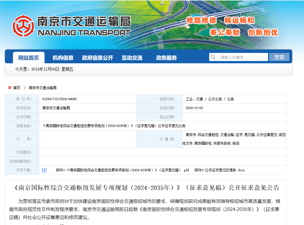
Task: Click the announcement title heading
Action: 147,188
